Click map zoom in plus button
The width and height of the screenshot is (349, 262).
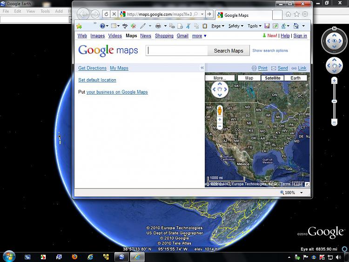click(x=220, y=120)
